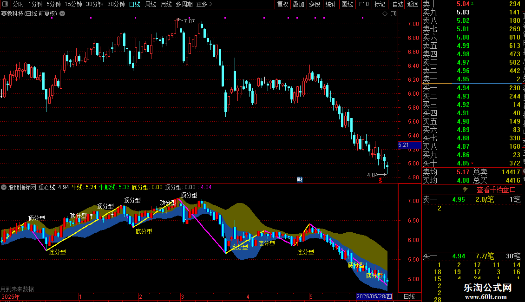Select the 卖一 price 4.95 in order book
The height and width of the screenshot is (302, 525).
463,79
